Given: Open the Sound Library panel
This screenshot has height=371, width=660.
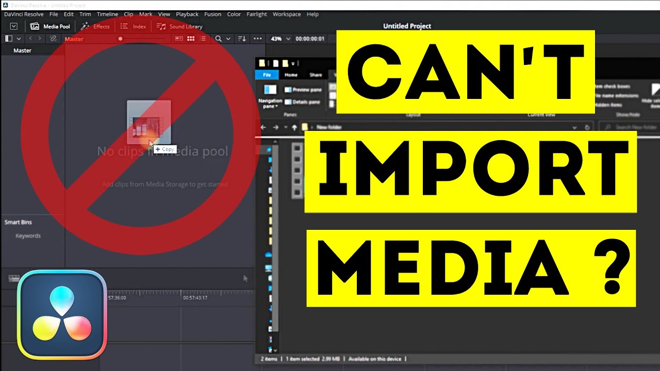Looking at the screenshot, I should [x=180, y=26].
